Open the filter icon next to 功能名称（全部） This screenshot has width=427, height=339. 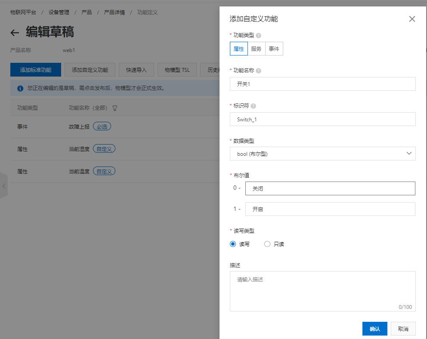114,109
